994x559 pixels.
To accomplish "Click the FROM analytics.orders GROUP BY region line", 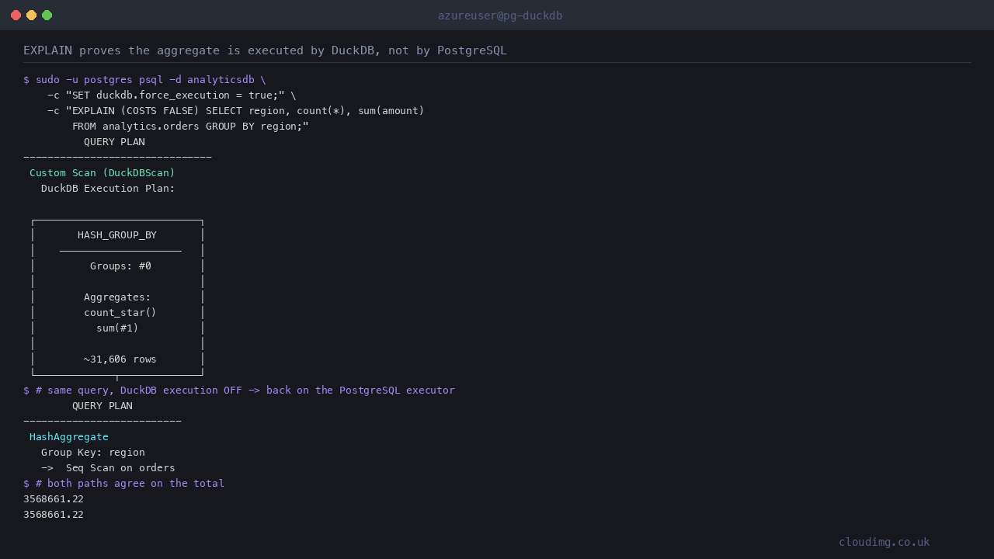I will (x=190, y=127).
